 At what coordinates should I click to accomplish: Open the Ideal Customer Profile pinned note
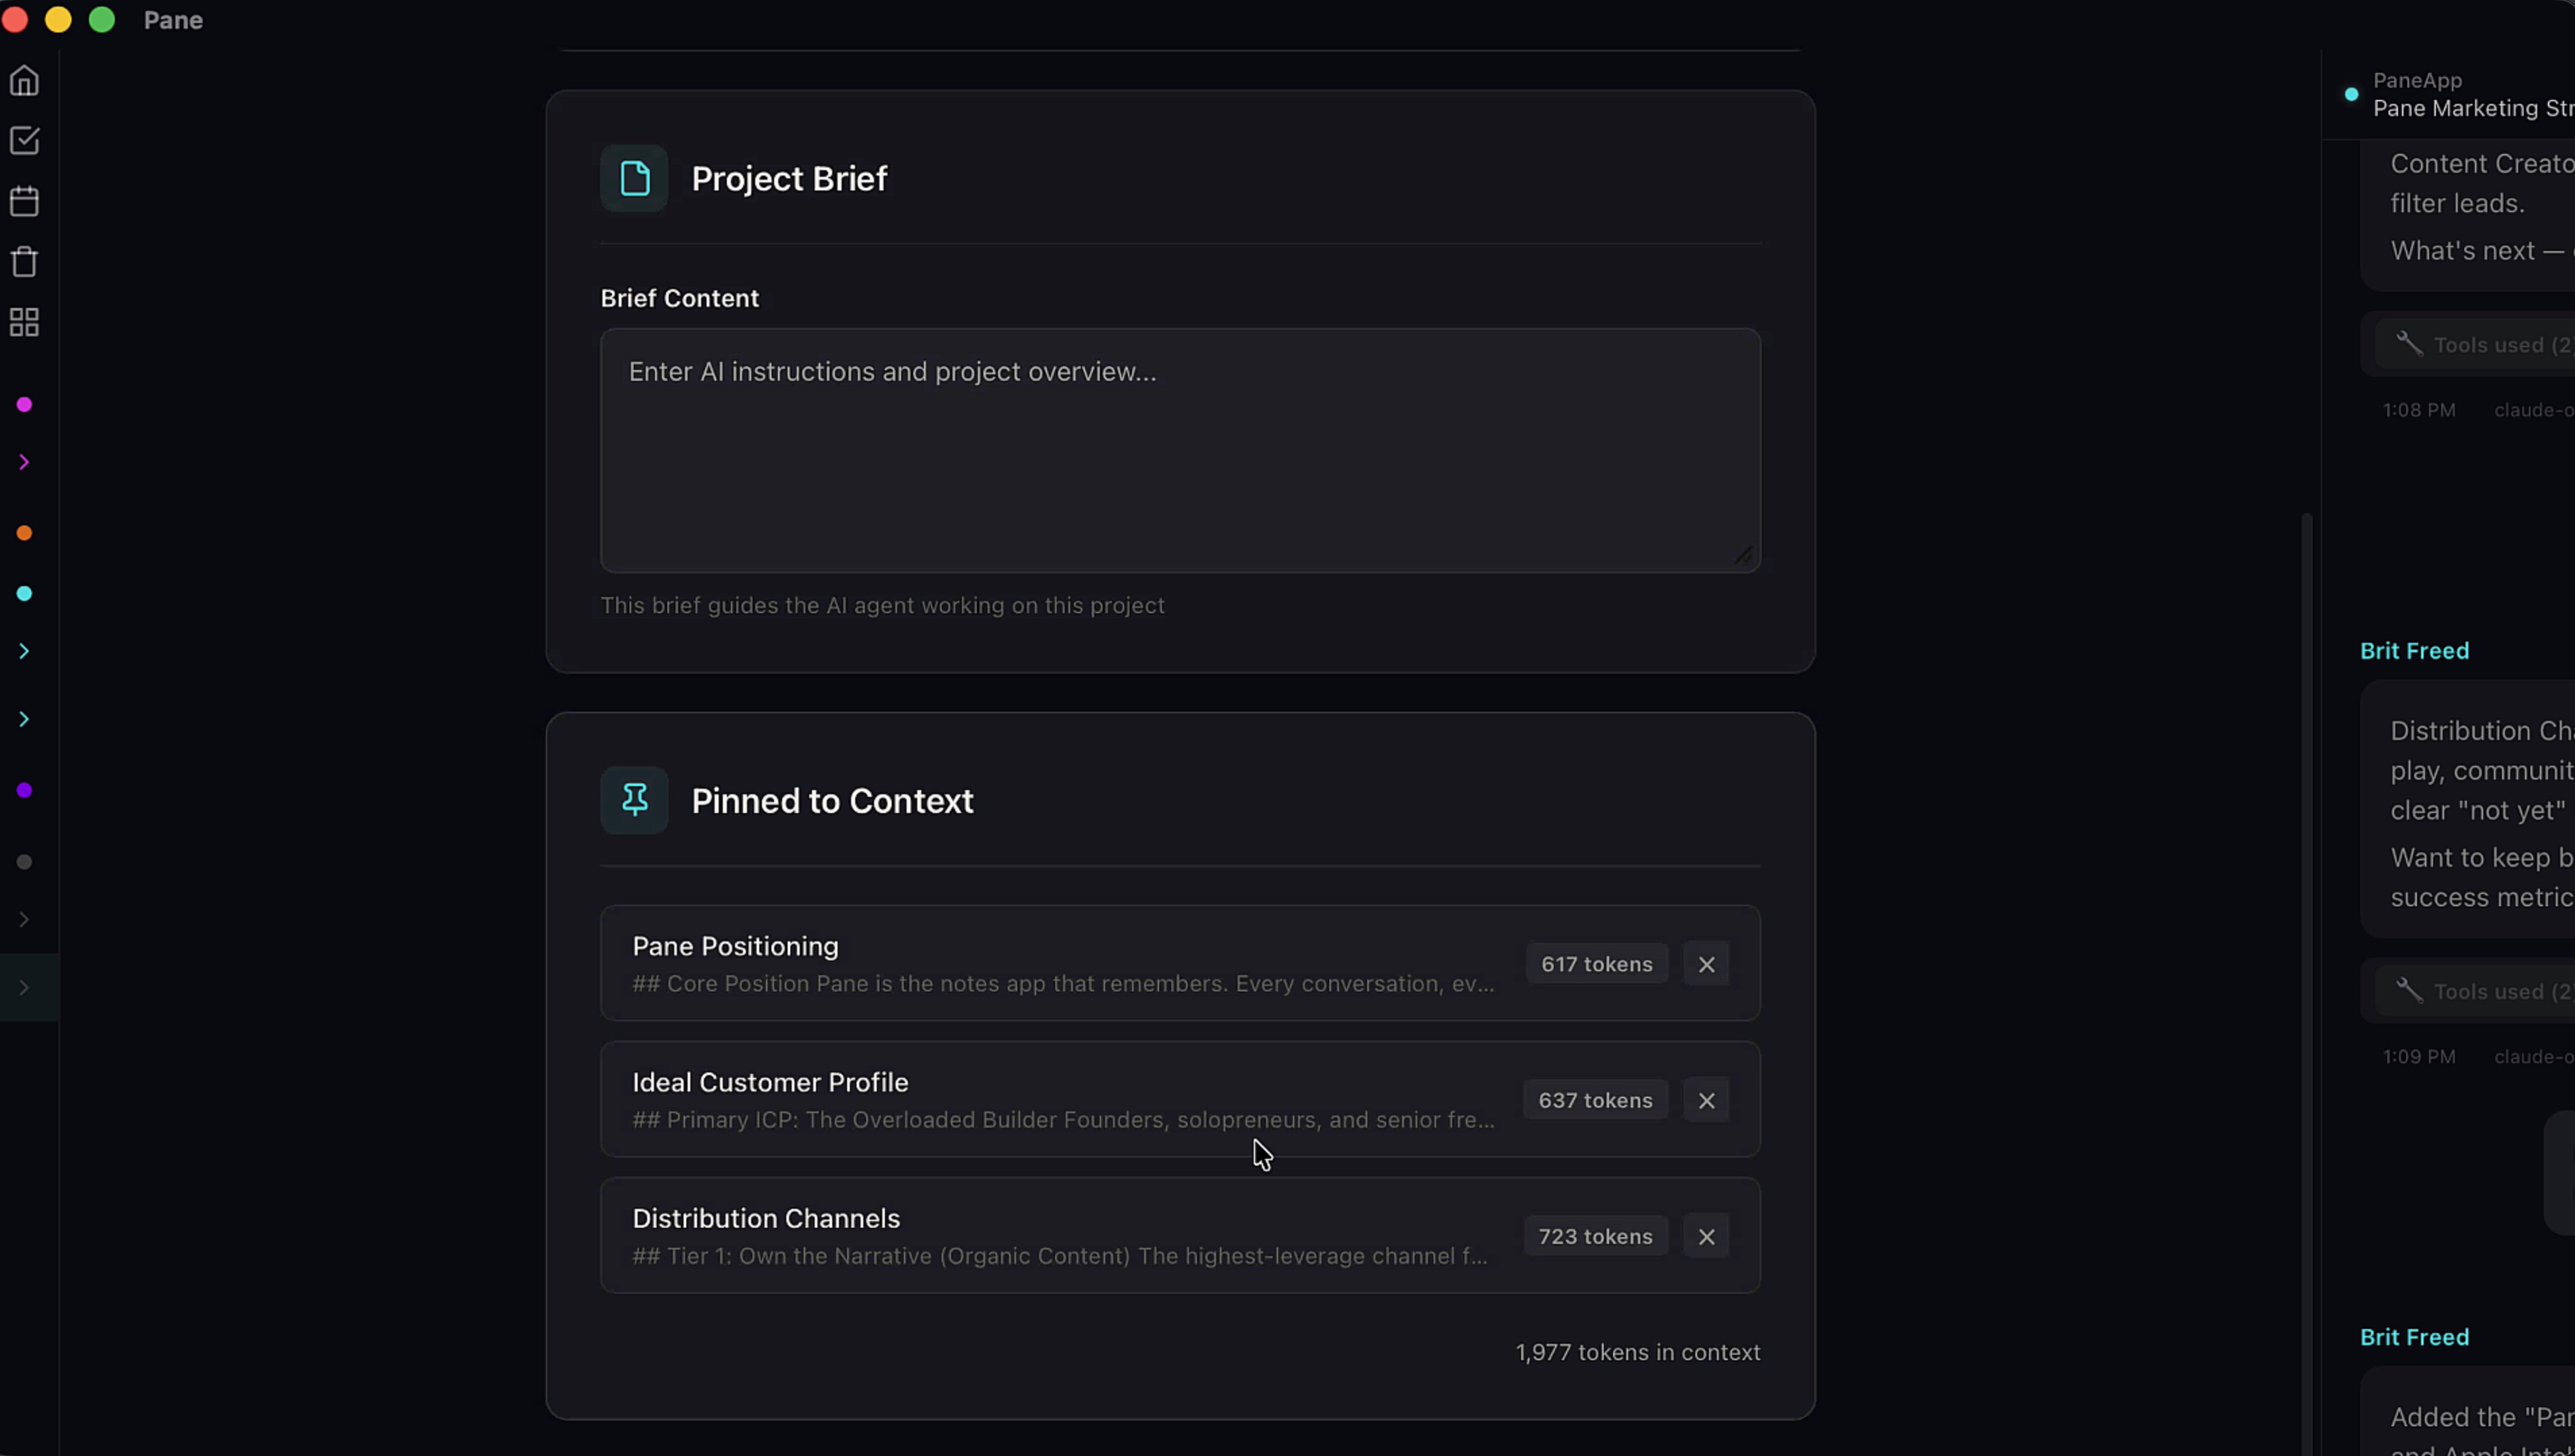tap(1180, 1099)
